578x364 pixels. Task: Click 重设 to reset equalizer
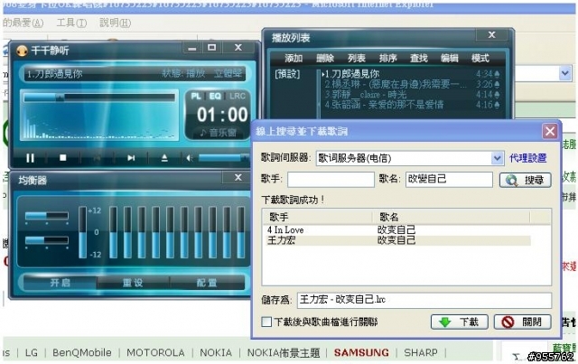133,283
